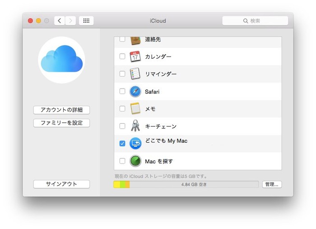Enable the Mac を探す checkbox
316x229 pixels.
point(122,161)
